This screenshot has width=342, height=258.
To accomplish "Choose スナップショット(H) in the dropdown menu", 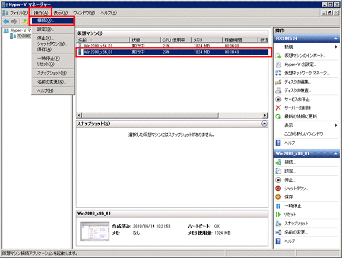I will coord(53,73).
